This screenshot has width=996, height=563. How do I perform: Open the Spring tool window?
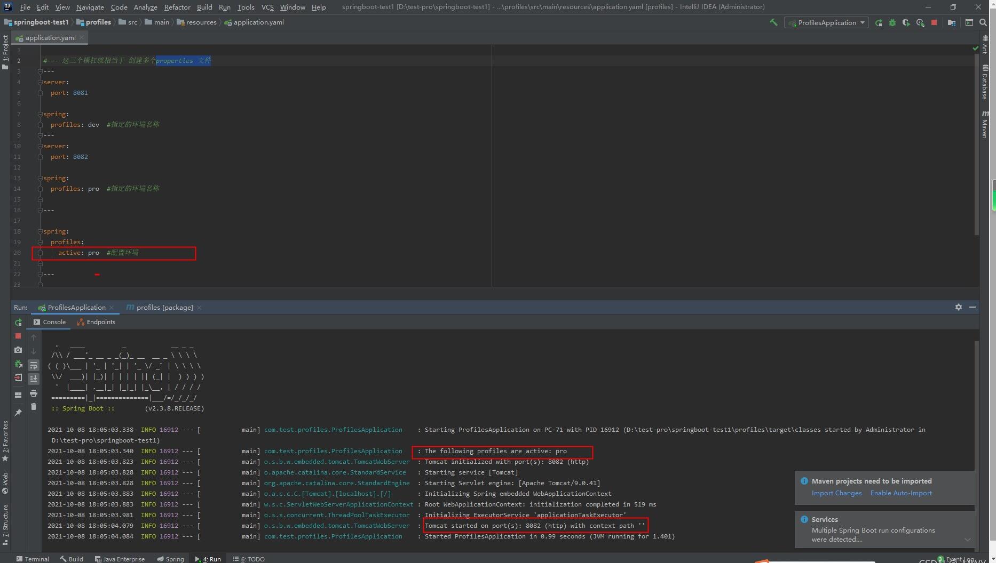tap(170, 559)
